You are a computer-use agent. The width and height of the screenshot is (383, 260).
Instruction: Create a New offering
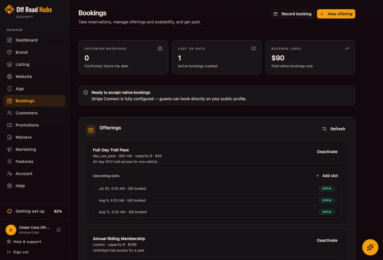(336, 14)
